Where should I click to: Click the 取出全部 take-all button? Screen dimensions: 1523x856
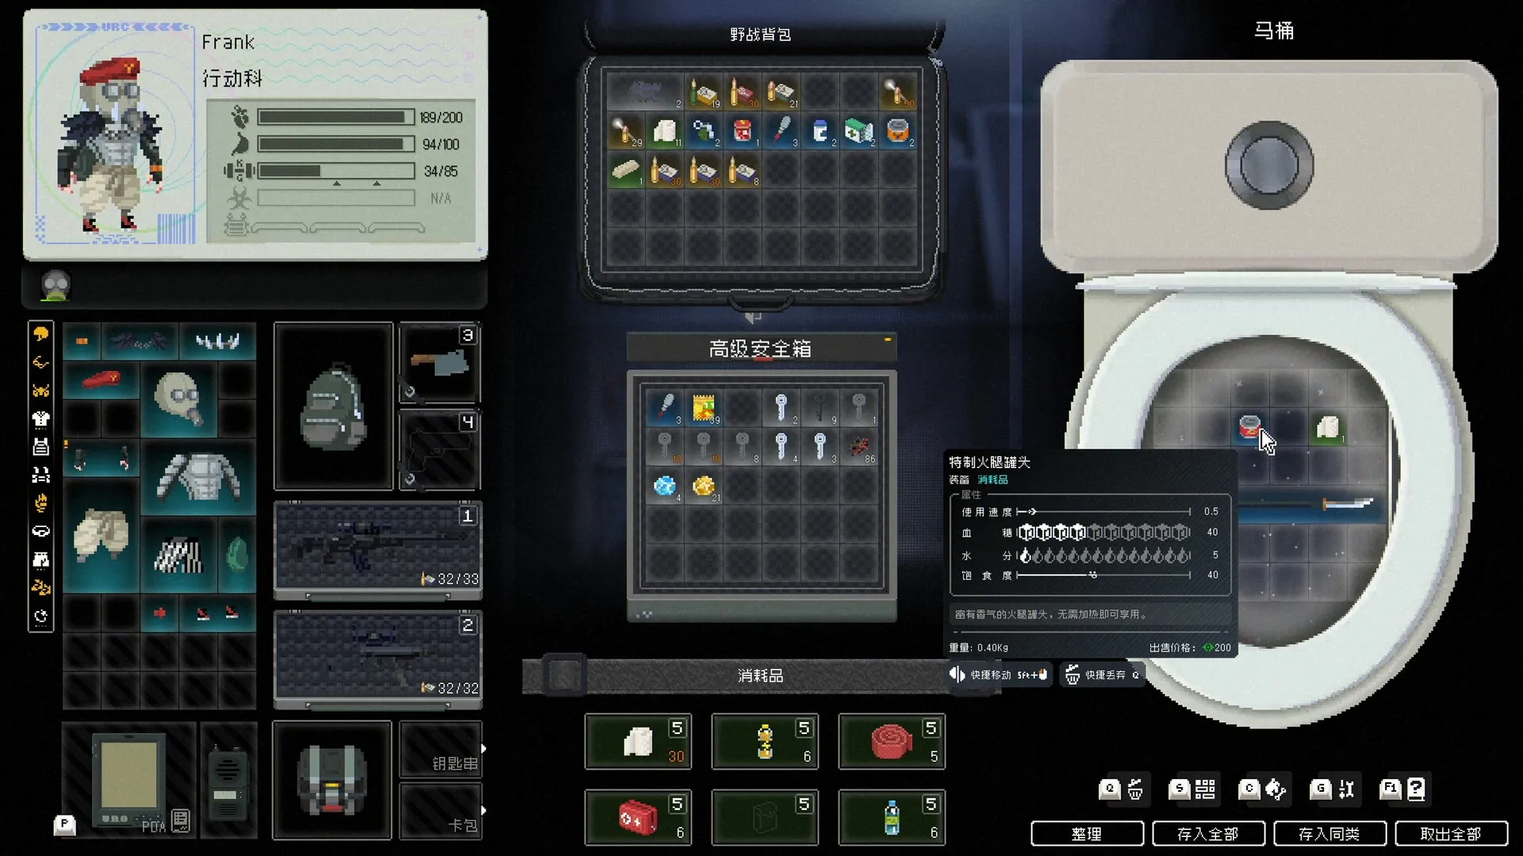coord(1451,834)
